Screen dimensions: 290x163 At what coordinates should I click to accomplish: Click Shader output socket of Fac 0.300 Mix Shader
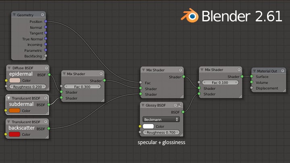(x=104, y=80)
